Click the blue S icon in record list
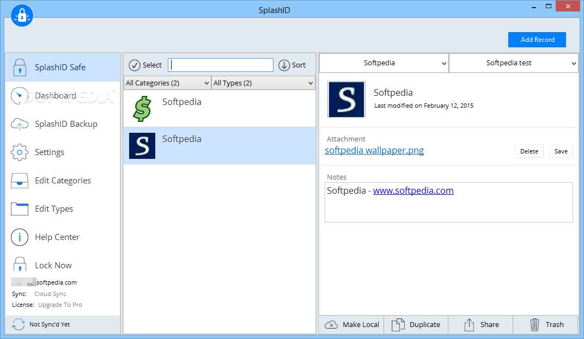The height and width of the screenshot is (339, 584). pos(142,145)
